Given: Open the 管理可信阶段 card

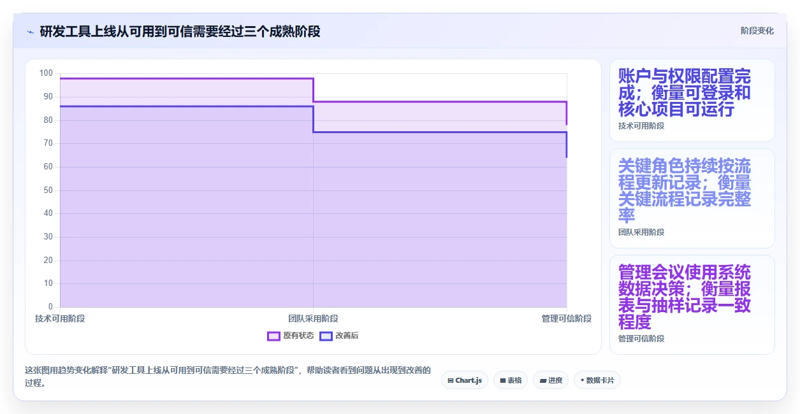Looking at the screenshot, I should point(692,304).
